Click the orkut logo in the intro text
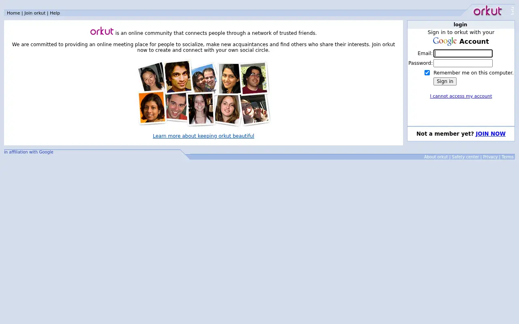Screen dimensions: 519x324 pos(102,31)
